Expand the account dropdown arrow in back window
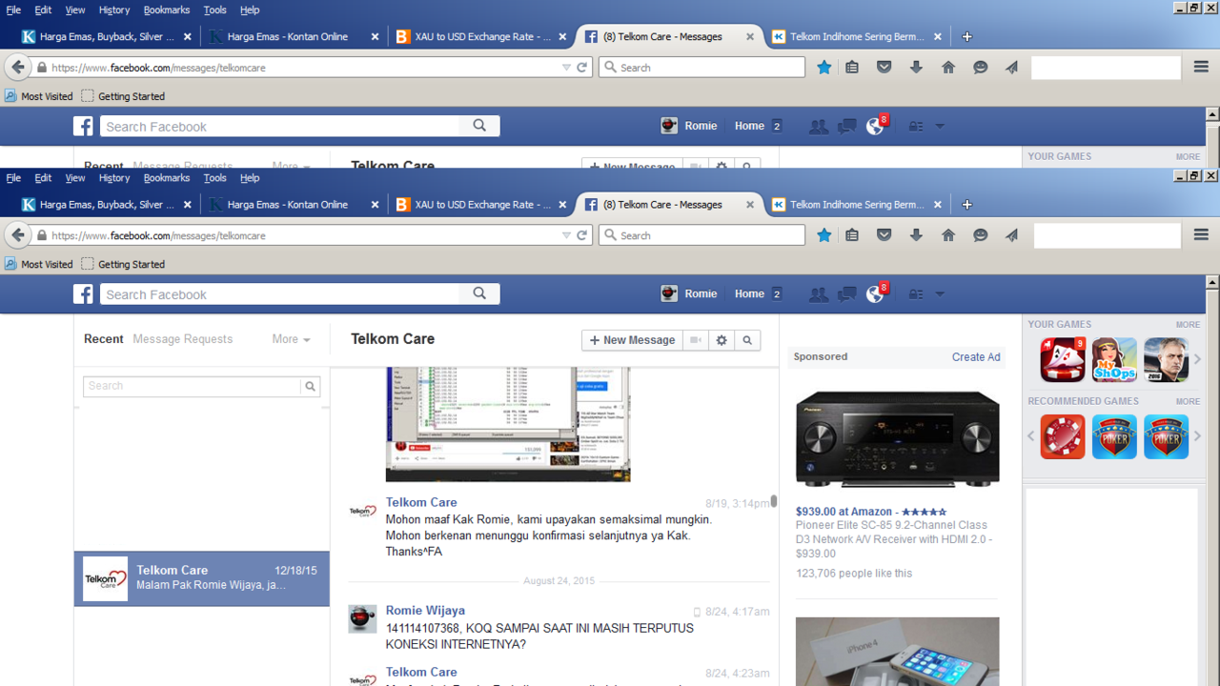The width and height of the screenshot is (1220, 686). coord(940,127)
